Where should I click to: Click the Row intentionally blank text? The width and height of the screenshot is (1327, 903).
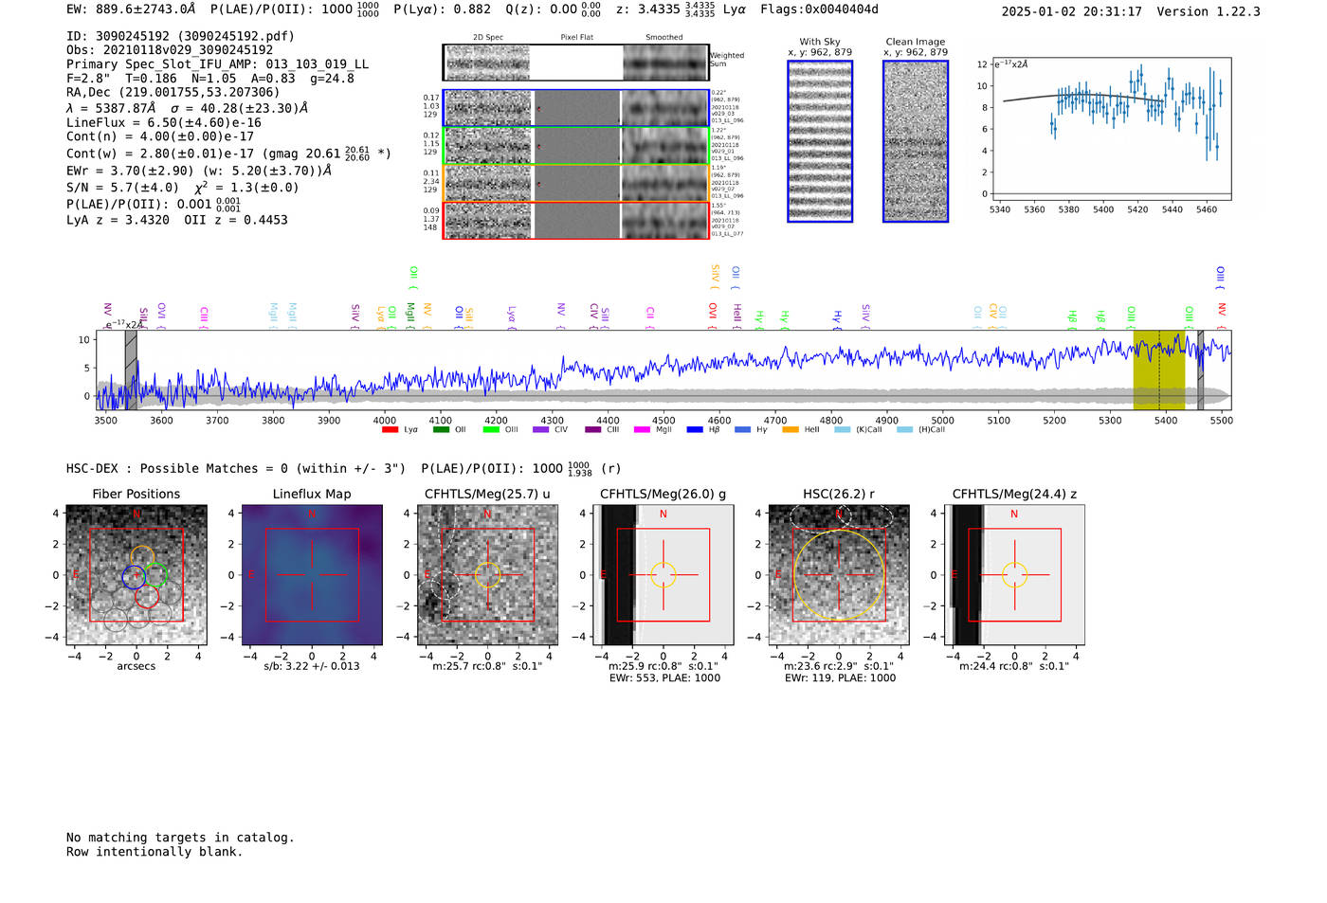155,852
